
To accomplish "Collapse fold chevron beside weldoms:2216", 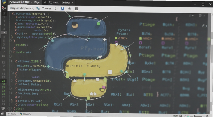I will [11, 61].
